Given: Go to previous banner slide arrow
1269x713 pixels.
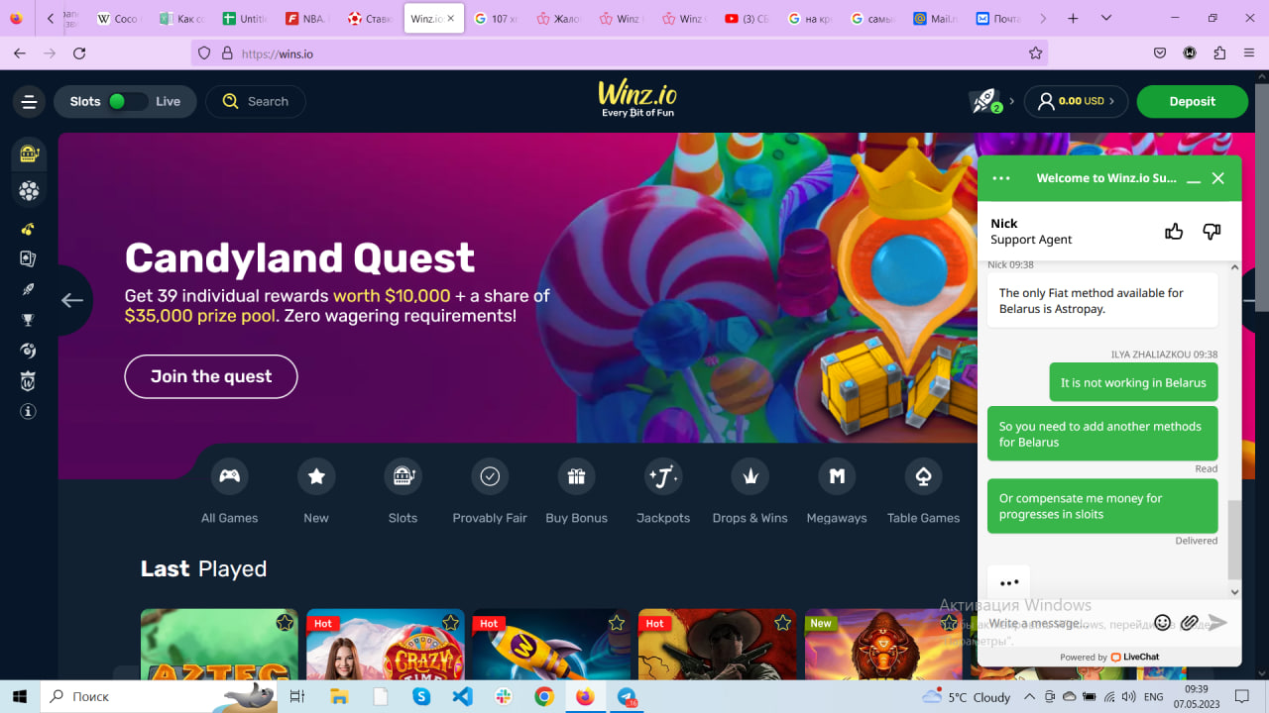Looking at the screenshot, I should (x=72, y=300).
